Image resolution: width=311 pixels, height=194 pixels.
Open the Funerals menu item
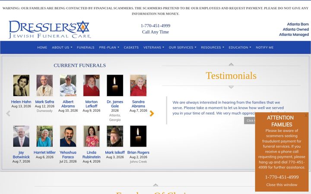[x=86, y=47]
